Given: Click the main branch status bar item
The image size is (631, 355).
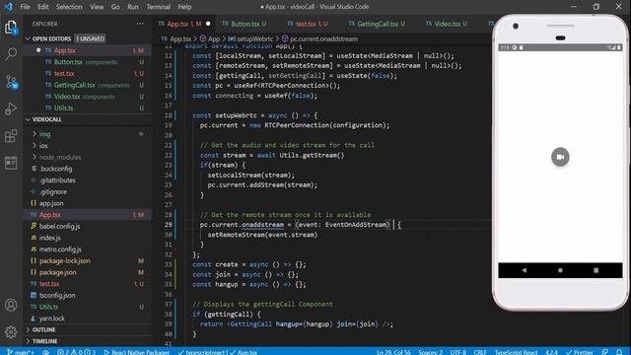Looking at the screenshot, I should pyautogui.click(x=21, y=352).
